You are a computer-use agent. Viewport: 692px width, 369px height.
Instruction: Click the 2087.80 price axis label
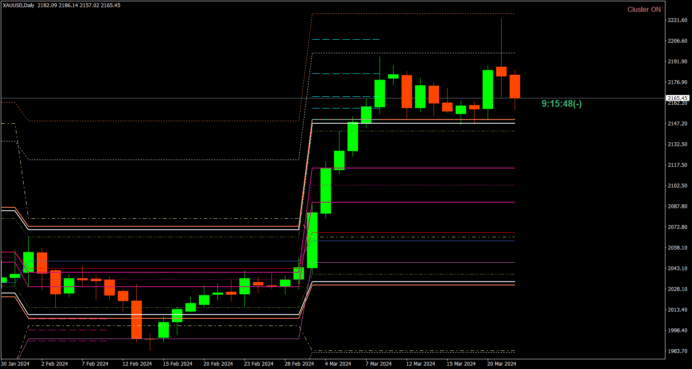click(x=677, y=206)
